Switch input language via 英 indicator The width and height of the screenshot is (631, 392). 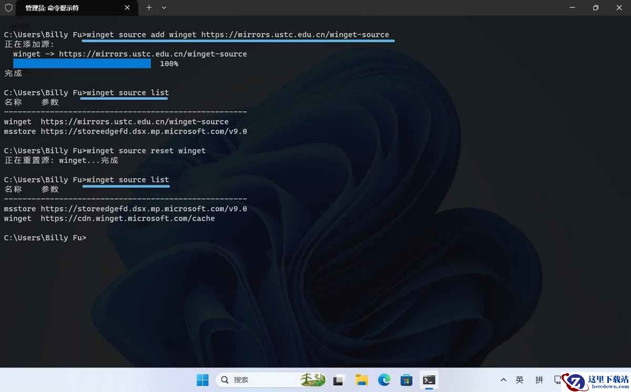point(520,380)
